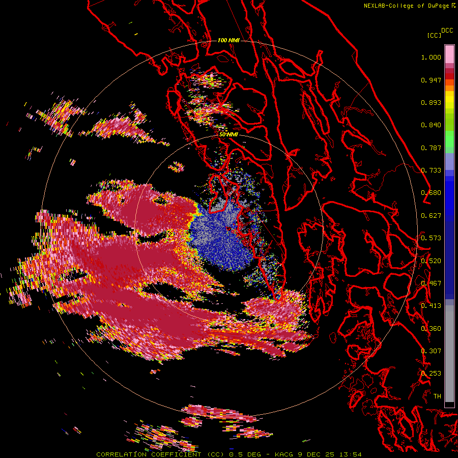Select the 0.627 color scale value
This screenshot has width=458, height=458.
point(431,216)
